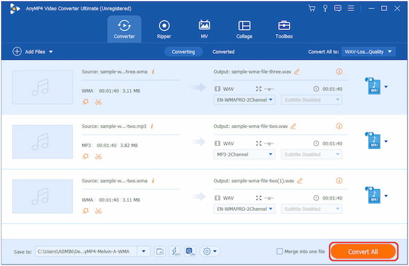
Task: Open the Collage module
Action: click(x=244, y=29)
